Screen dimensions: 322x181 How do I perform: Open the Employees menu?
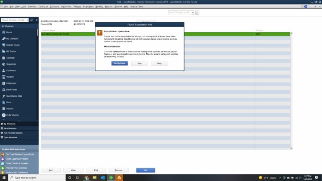pyautogui.click(x=89, y=7)
